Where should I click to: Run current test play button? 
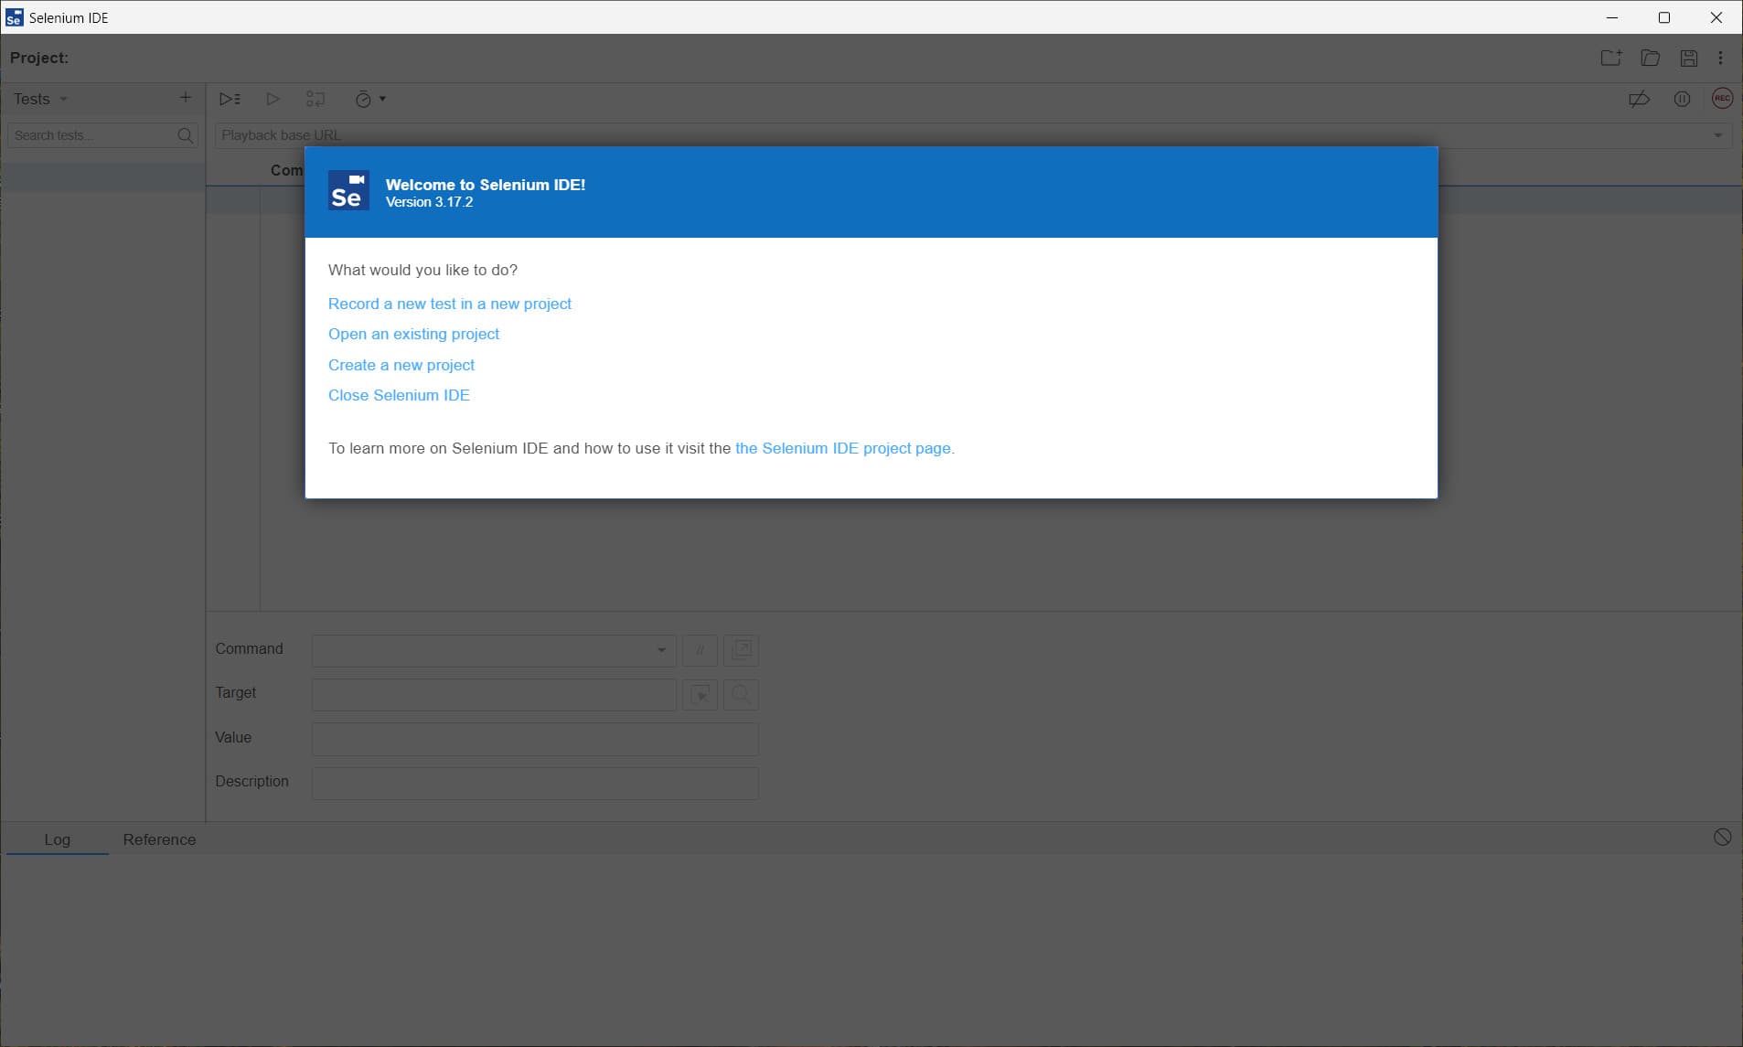coord(273,99)
